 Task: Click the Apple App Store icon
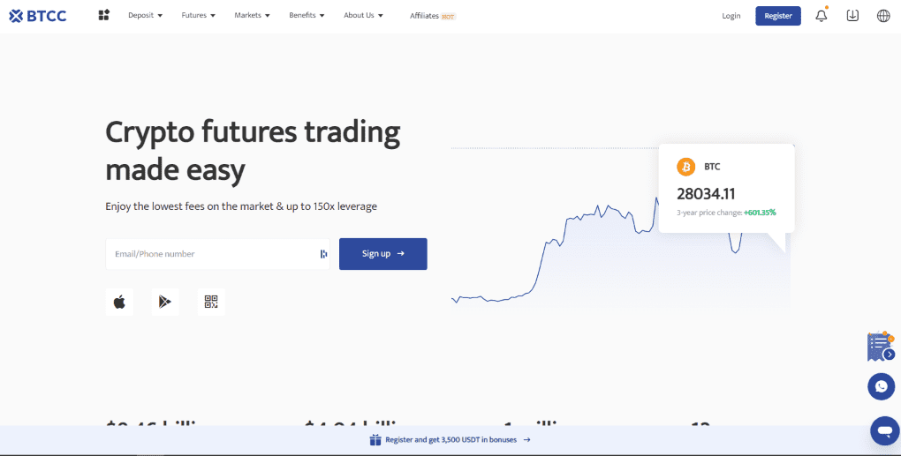click(x=119, y=302)
